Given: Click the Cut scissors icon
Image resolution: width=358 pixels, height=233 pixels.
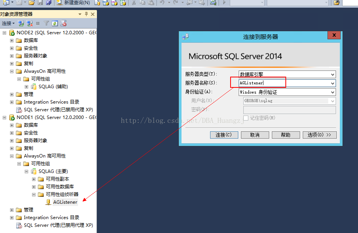Looking at the screenshot, I should point(134,3).
